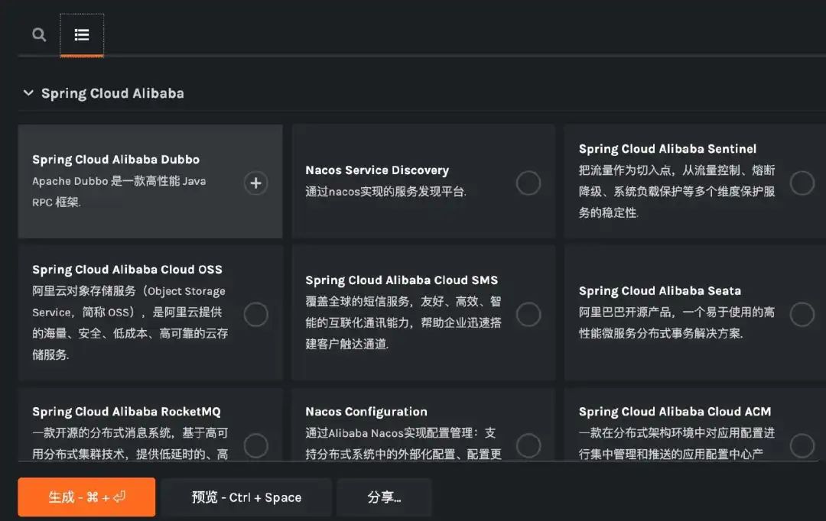This screenshot has height=521, width=826.
Task: Click the Spring Cloud Alibaba section heading
Action: 112,93
